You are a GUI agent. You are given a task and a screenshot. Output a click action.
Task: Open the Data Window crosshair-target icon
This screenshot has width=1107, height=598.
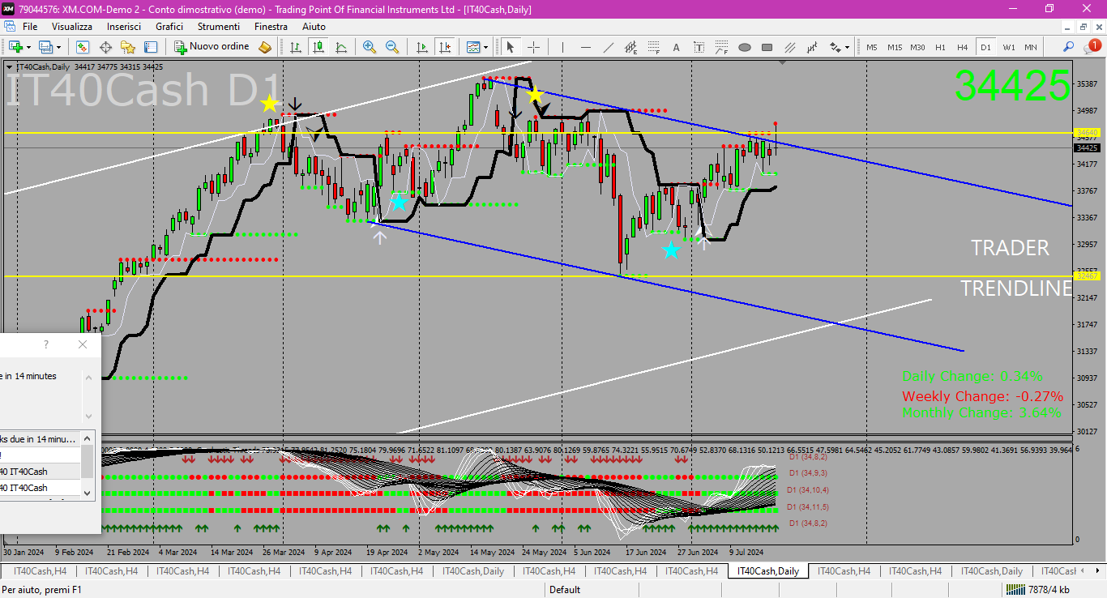[105, 47]
